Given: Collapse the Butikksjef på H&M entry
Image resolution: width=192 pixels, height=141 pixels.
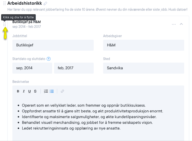Looking at the screenshot, I should click(x=181, y=24).
